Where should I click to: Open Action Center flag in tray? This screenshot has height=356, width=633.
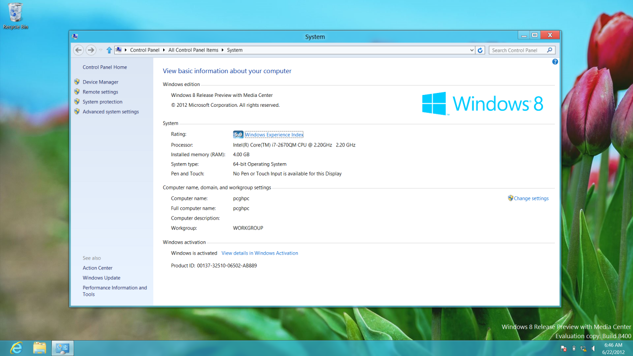click(x=564, y=349)
